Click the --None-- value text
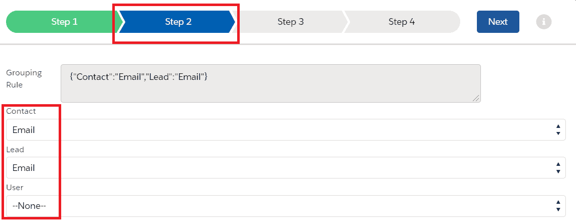The width and height of the screenshot is (576, 222). 30,206
